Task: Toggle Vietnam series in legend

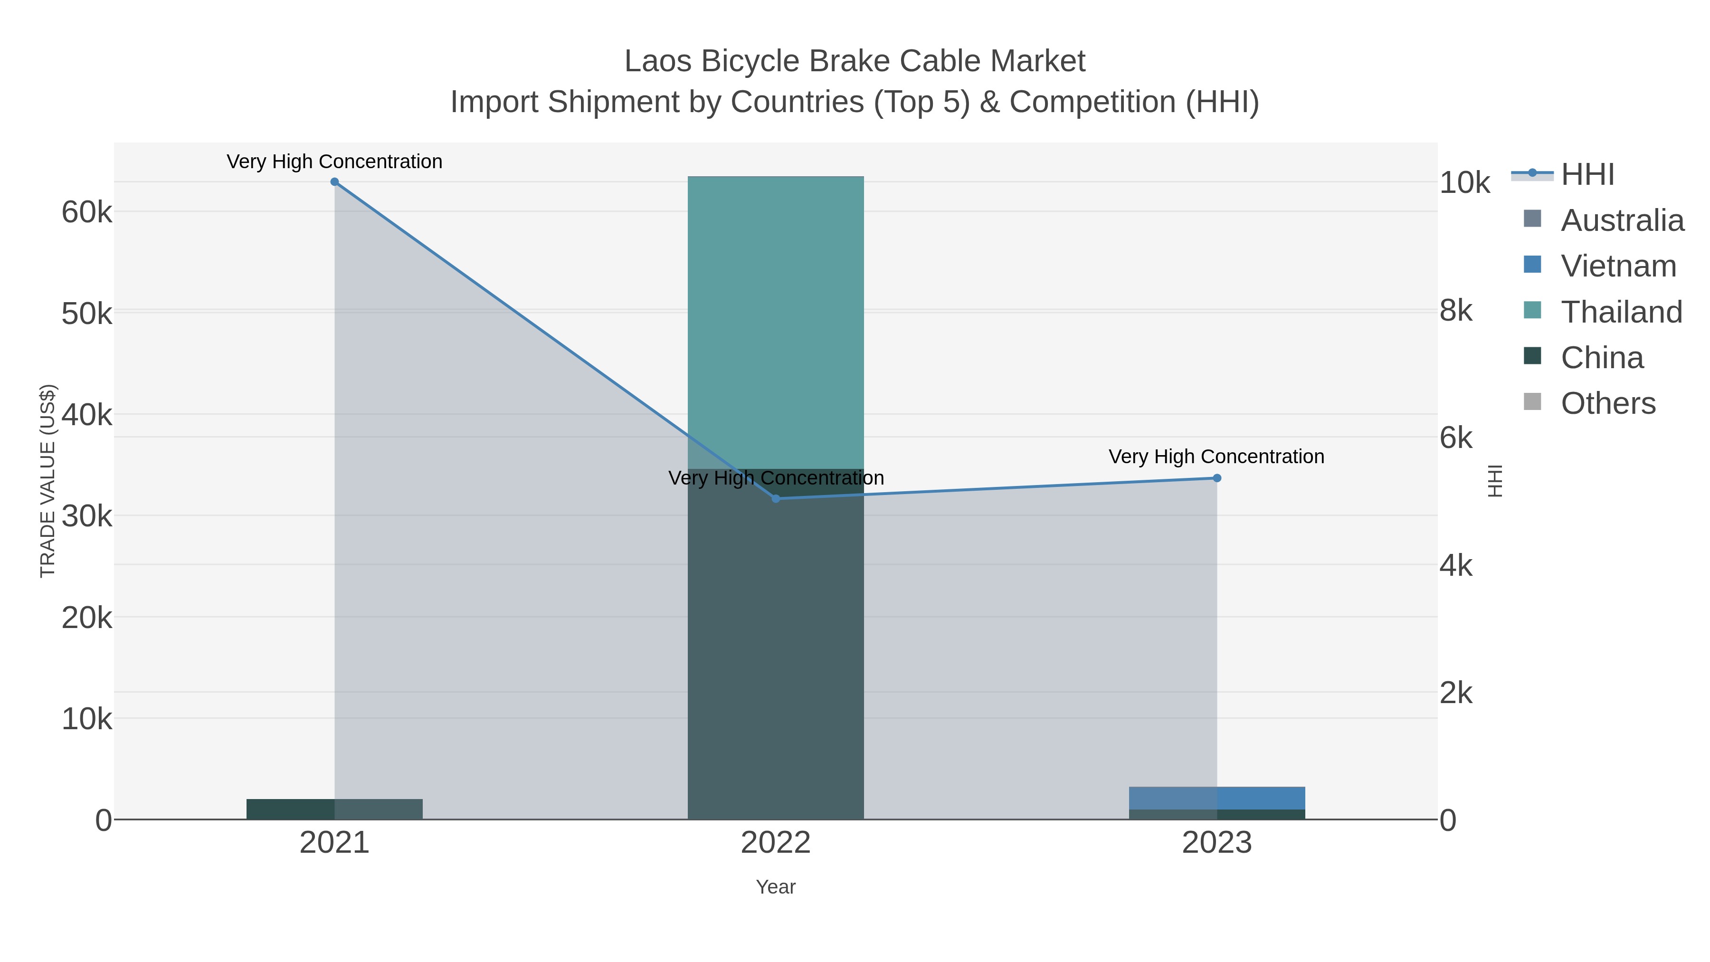Action: (x=1600, y=266)
